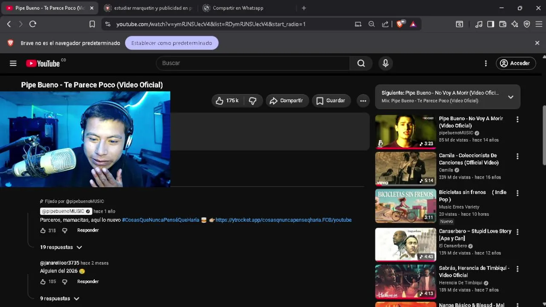Open the #CosasQueNuncaPenséQueHaría hashtag link
The image size is (546, 307).
[160, 220]
